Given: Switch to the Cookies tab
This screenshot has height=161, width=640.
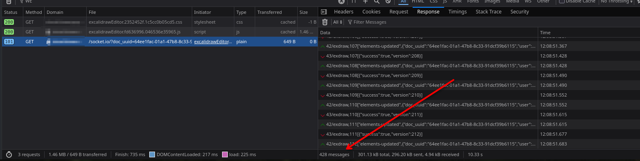Looking at the screenshot, I should coord(371,12).
